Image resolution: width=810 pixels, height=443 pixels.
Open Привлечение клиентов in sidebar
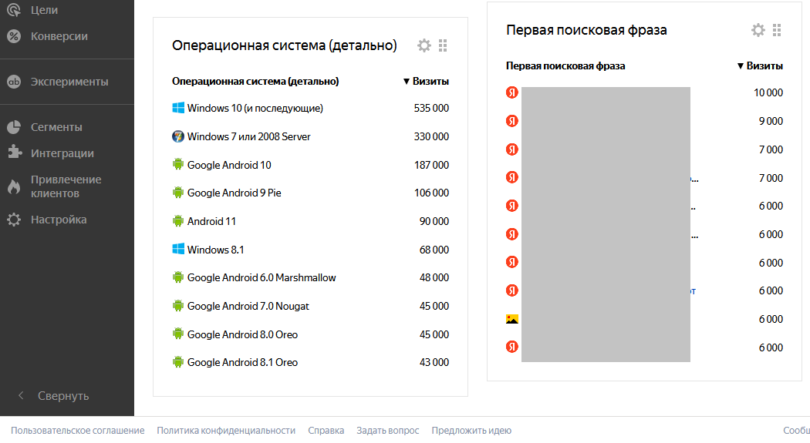(66, 186)
